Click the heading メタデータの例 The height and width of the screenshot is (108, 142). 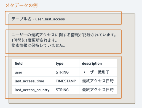22,5
